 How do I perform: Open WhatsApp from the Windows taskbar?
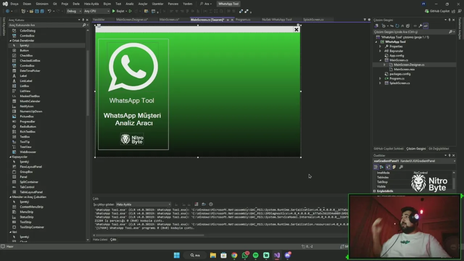(x=245, y=255)
